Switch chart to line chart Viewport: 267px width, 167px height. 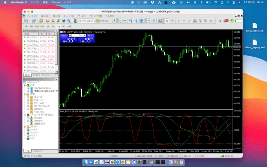tap(124, 21)
